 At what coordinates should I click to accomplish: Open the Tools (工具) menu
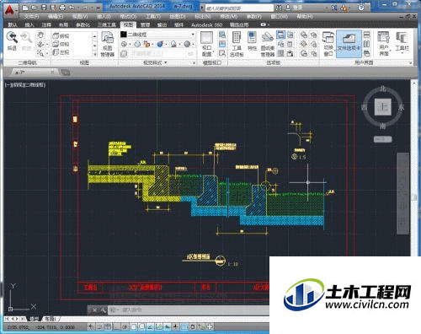tap(153, 17)
